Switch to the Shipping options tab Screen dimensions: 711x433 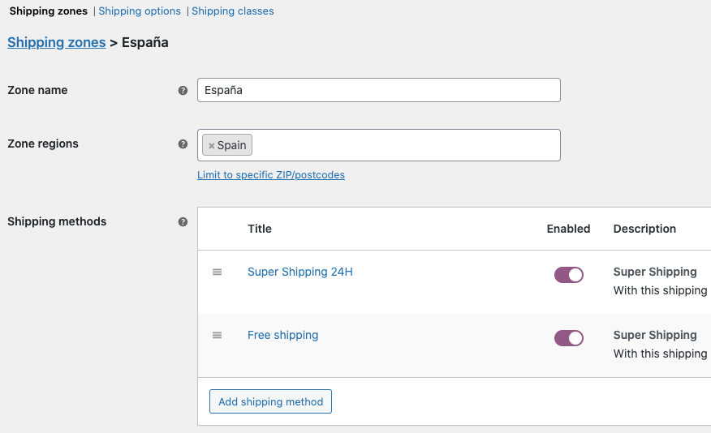140,11
